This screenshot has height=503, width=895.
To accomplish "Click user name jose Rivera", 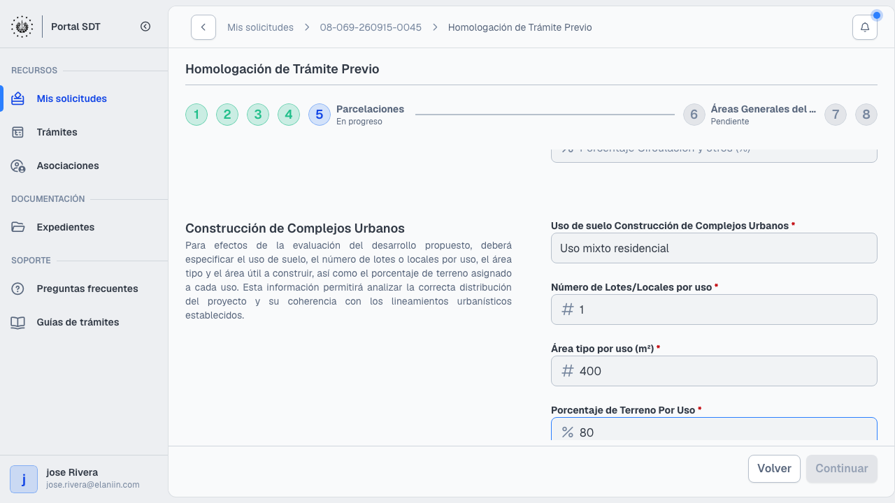I will pos(72,472).
